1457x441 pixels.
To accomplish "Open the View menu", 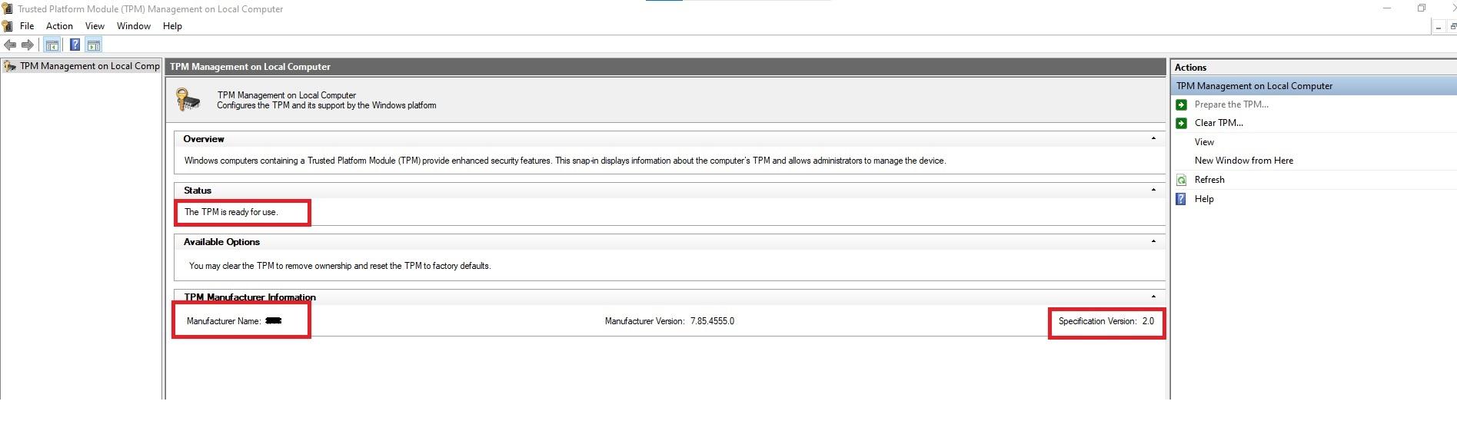I will click(95, 26).
